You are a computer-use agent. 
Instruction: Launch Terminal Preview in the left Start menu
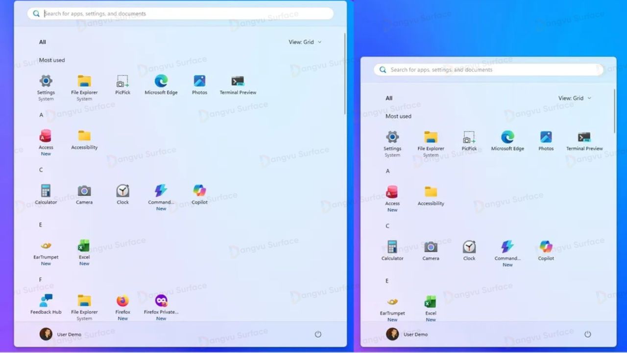238,85
